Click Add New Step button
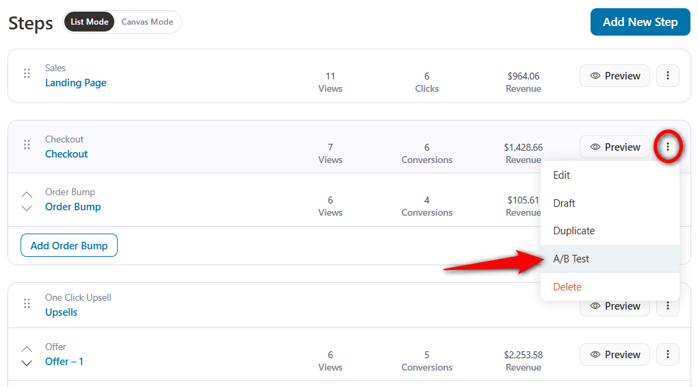This screenshot has height=387, width=698. click(640, 22)
